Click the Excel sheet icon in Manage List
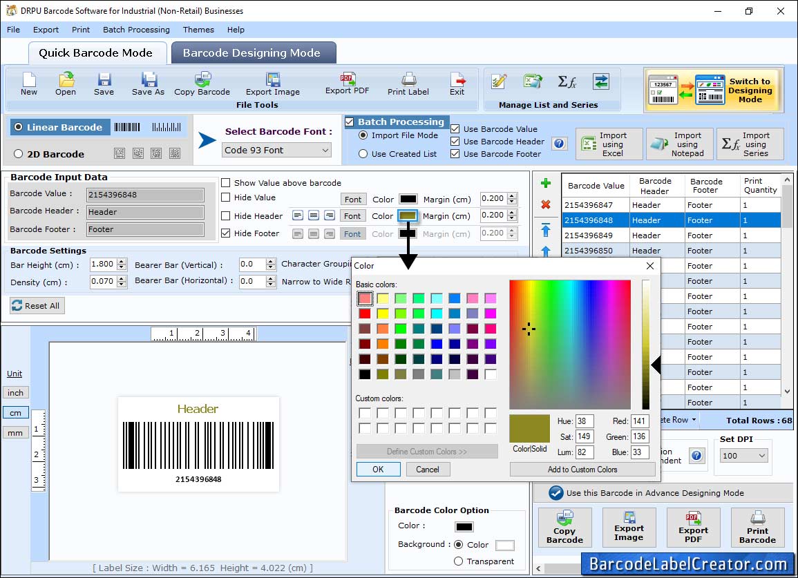This screenshot has height=578, width=798. tap(532, 81)
